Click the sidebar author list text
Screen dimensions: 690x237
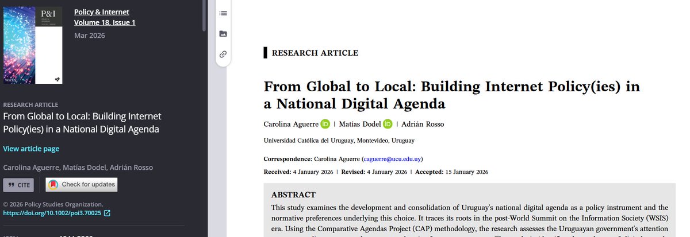coord(78,168)
